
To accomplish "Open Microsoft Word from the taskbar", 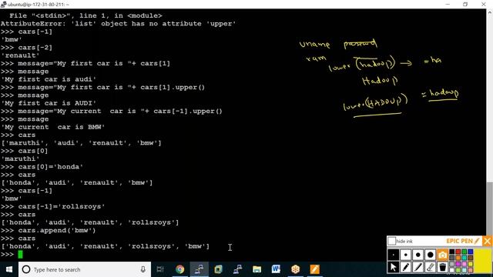I will click(276, 269).
